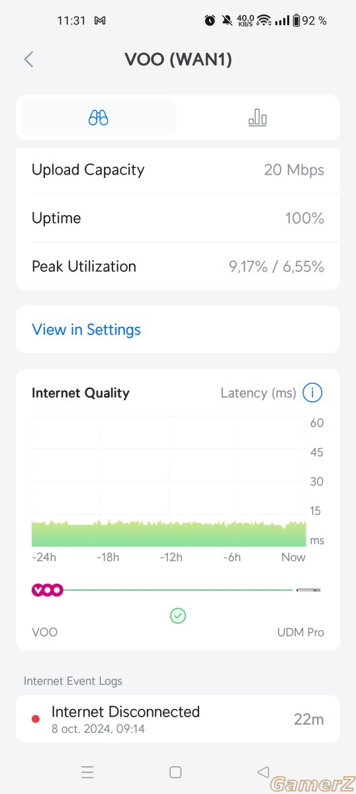
Task: Tap the latency graph at -12h
Action: click(170, 533)
